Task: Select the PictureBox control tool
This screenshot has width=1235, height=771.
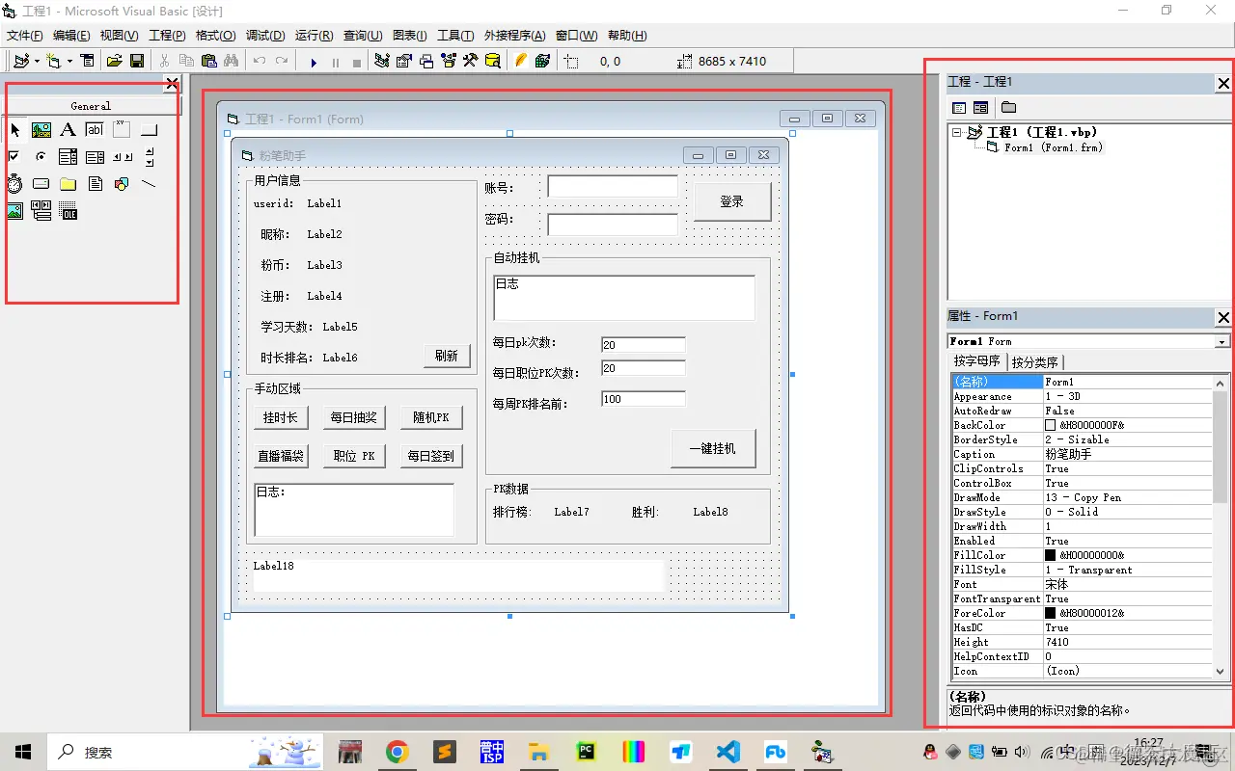Action: point(41,130)
